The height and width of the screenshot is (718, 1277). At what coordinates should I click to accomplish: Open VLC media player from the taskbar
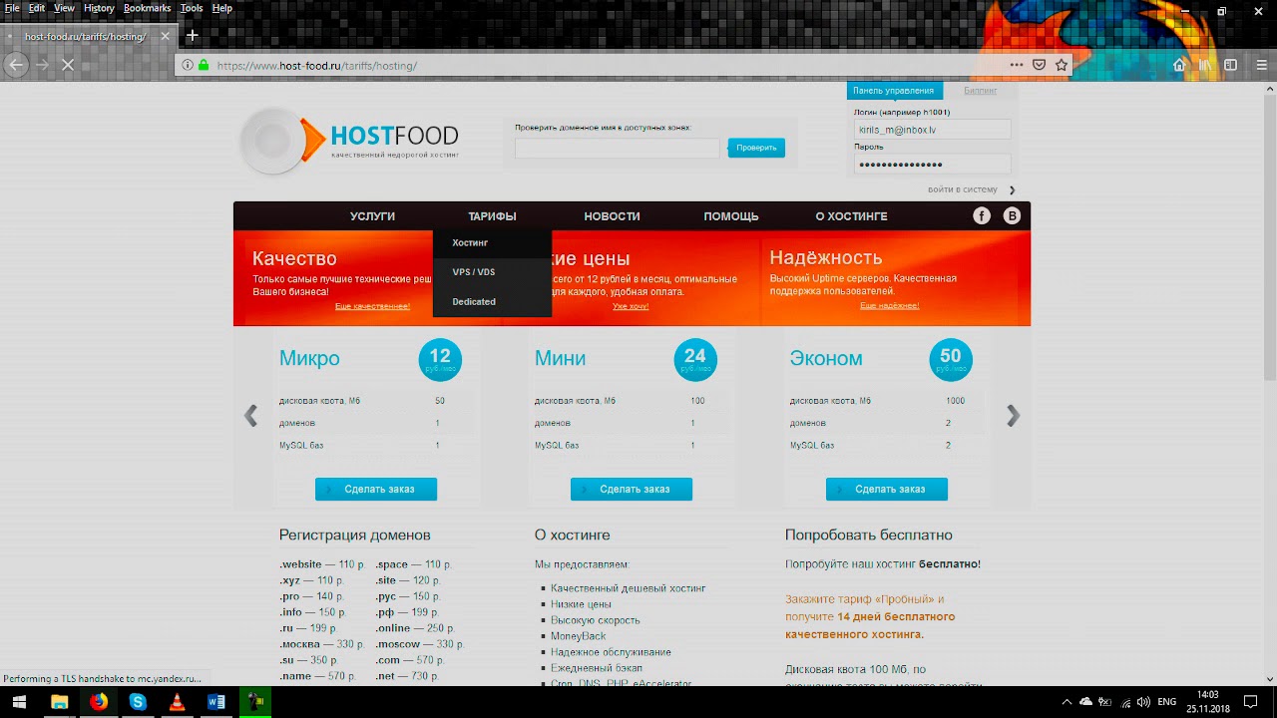click(x=177, y=702)
